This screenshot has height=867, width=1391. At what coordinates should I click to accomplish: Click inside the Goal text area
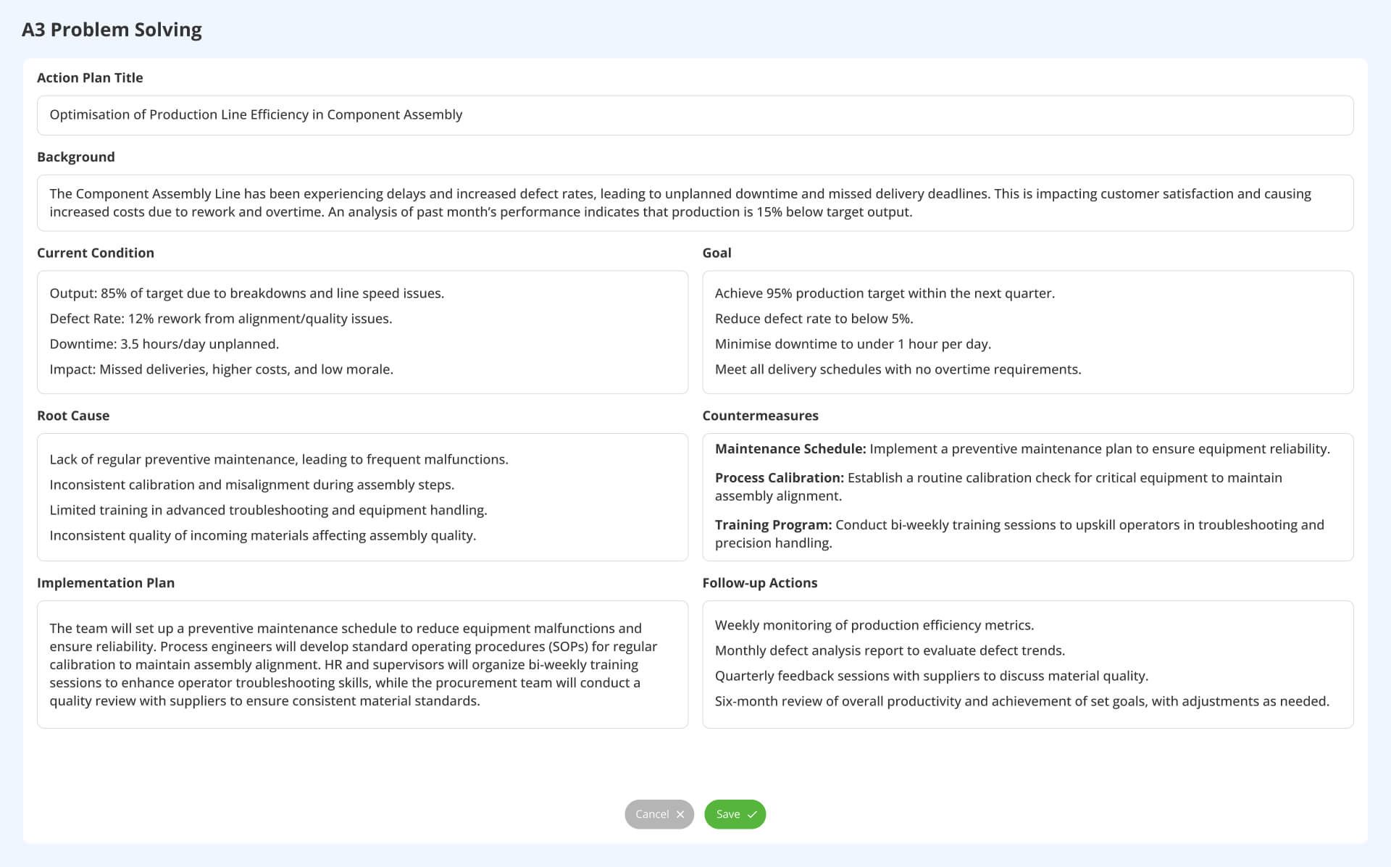pyautogui.click(x=1027, y=331)
